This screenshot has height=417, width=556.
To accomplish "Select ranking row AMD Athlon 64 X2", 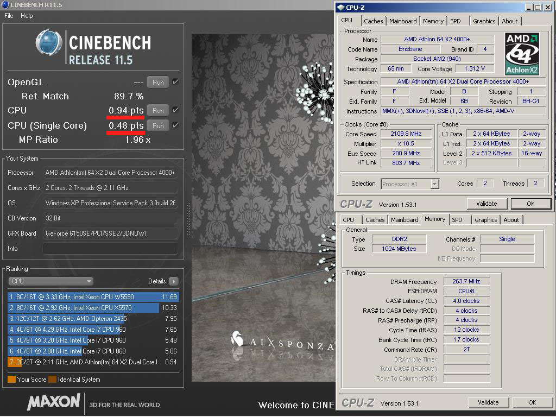I will [93, 362].
